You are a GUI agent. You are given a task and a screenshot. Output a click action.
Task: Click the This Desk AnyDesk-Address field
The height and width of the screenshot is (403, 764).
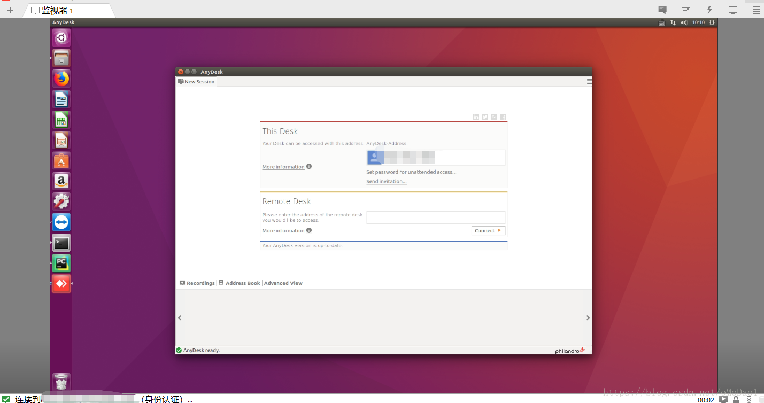coord(436,157)
